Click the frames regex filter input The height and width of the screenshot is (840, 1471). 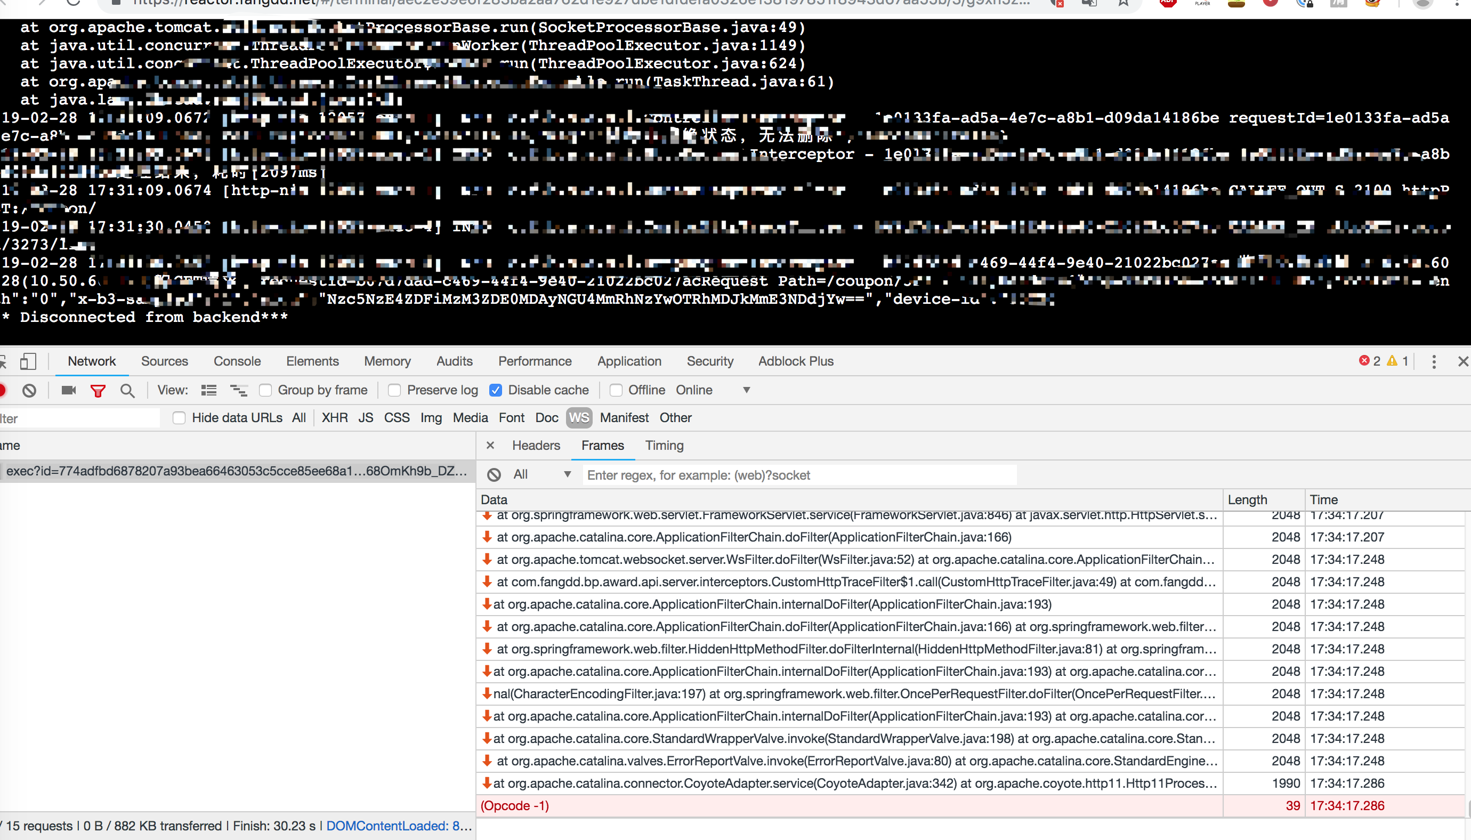[799, 475]
